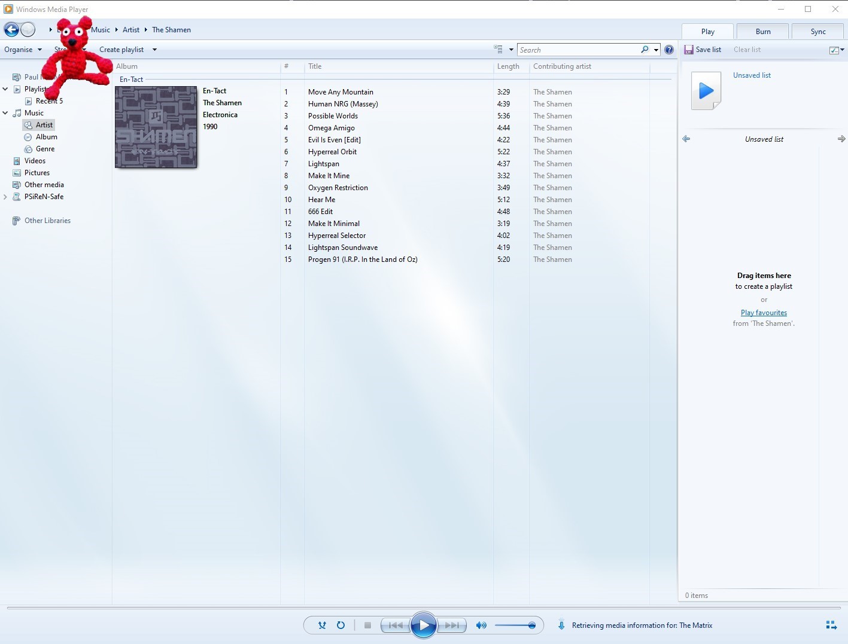Click the Unsaved list play thumbnail
The image size is (848, 644).
click(x=706, y=91)
